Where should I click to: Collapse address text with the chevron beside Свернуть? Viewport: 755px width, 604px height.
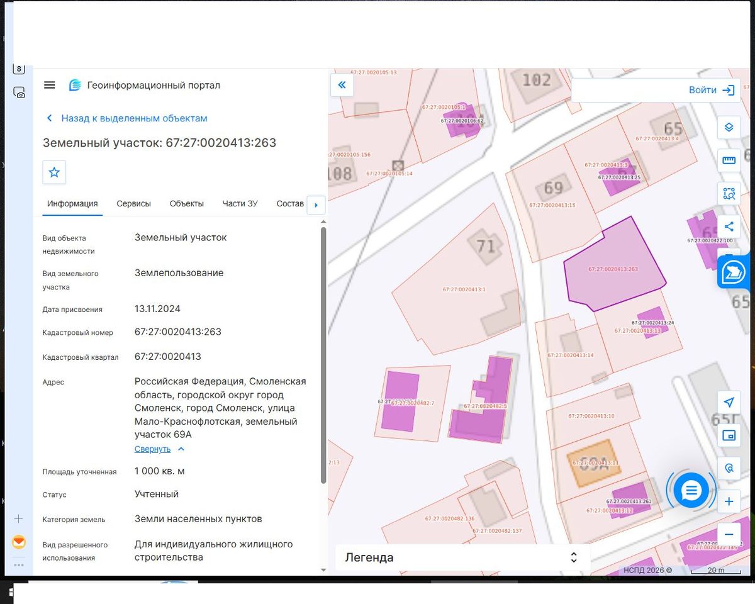181,449
